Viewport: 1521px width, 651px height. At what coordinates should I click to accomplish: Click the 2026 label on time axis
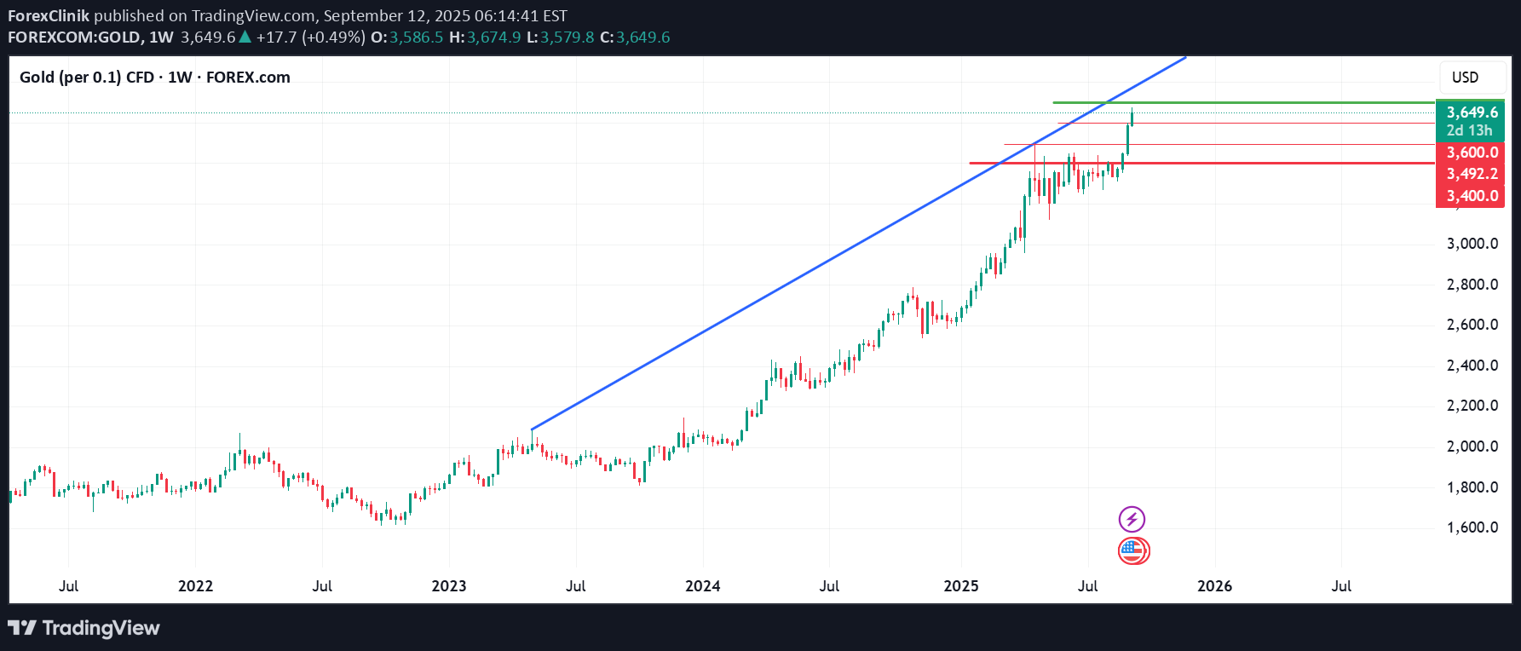(1214, 586)
